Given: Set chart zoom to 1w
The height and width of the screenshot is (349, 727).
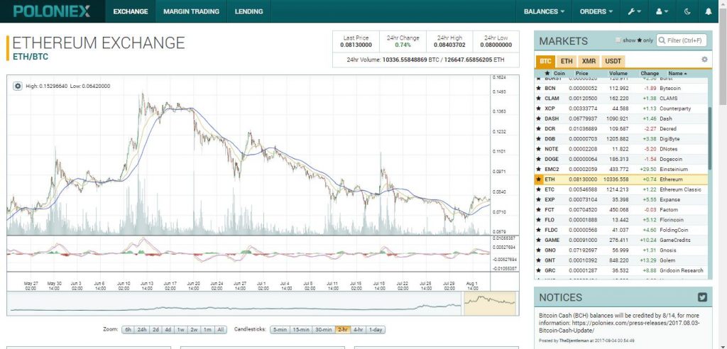Looking at the screenshot, I should tap(180, 330).
